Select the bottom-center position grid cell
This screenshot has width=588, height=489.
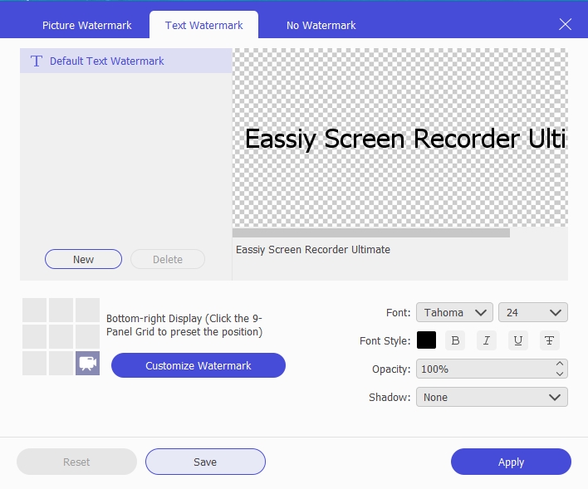click(x=61, y=364)
